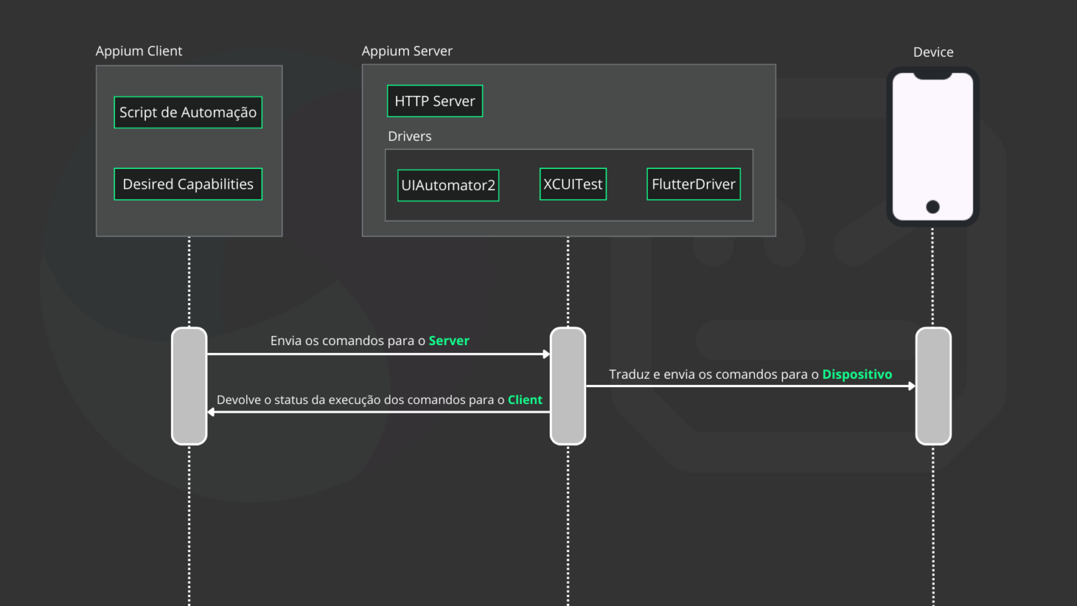
Task: Select the UIAutomator2 driver box
Action: tap(448, 185)
